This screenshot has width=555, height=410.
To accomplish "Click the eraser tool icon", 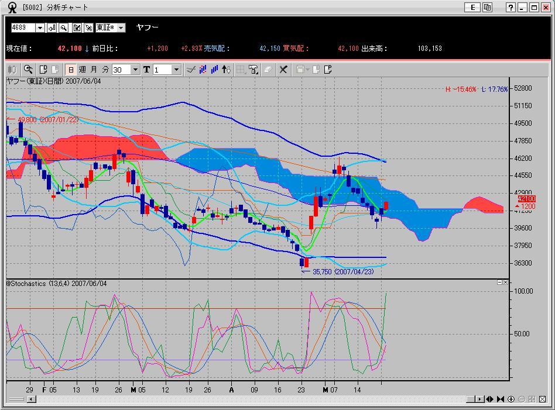I will pyautogui.click(x=268, y=70).
